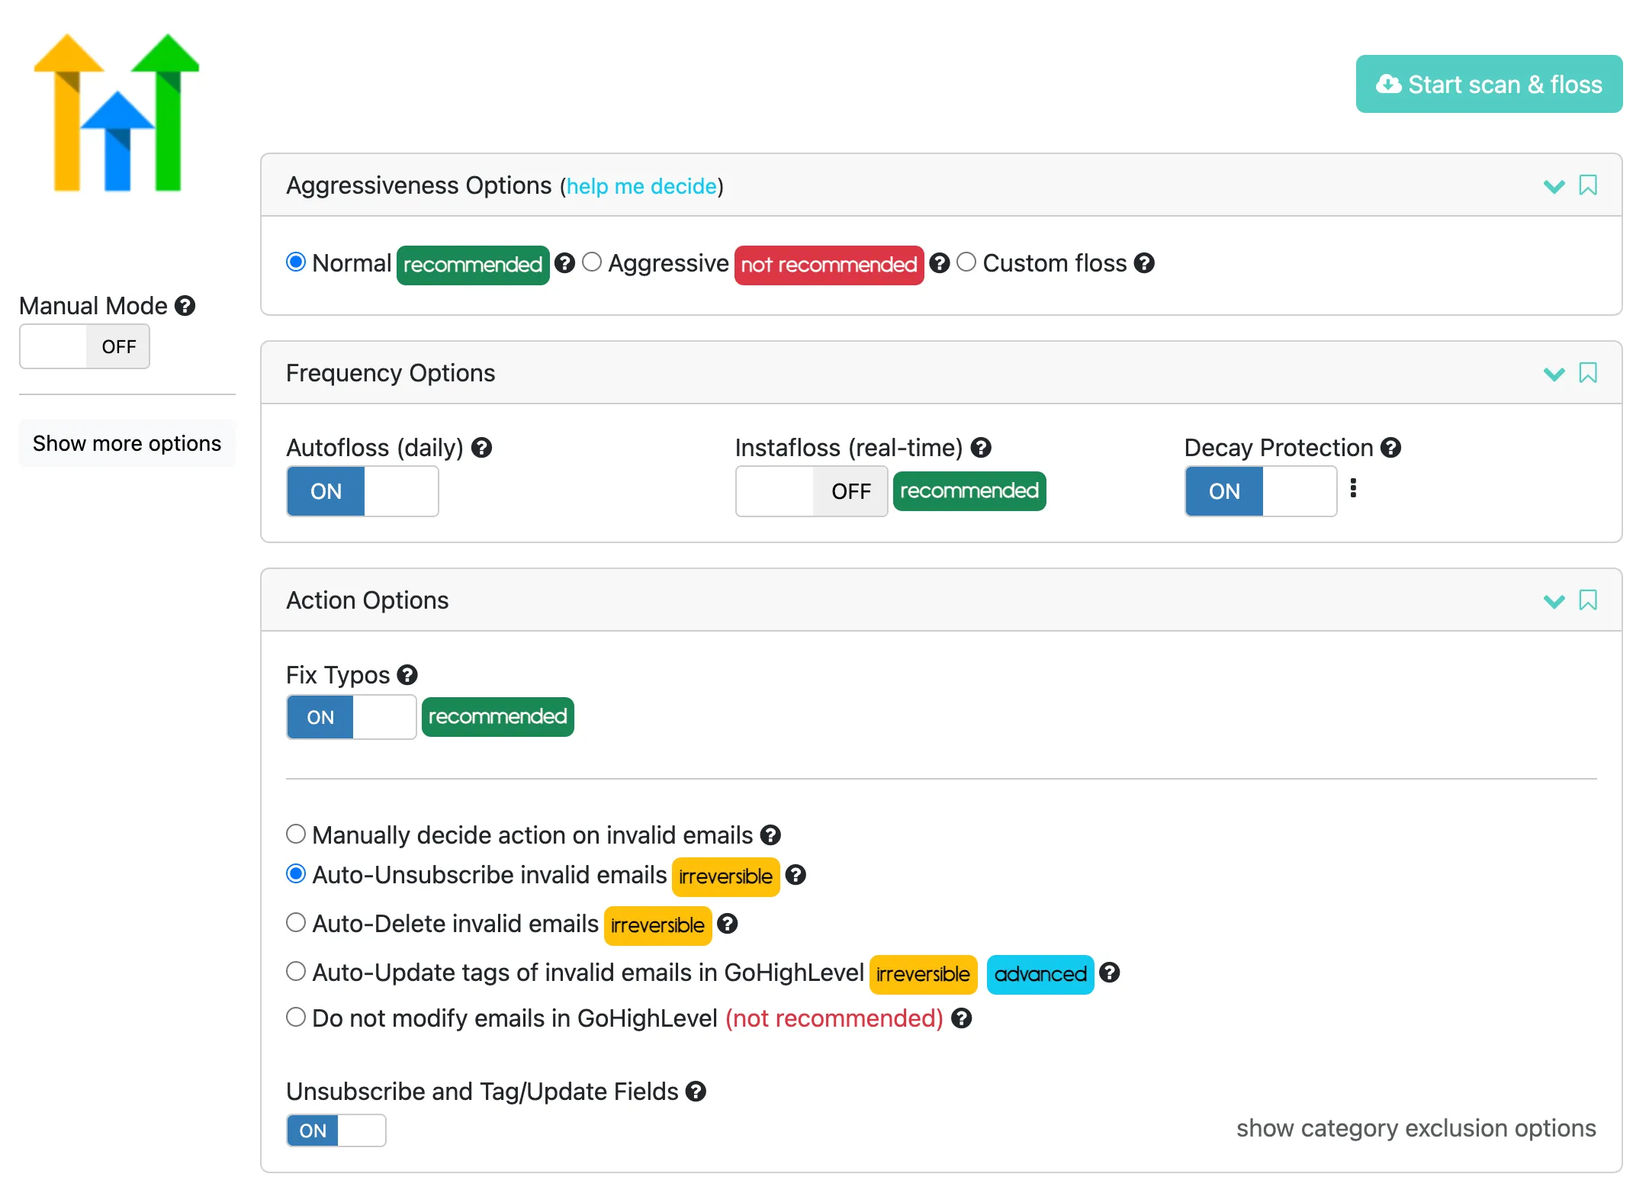Image resolution: width=1649 pixels, height=1193 pixels.
Task: Select Auto-Update tags of invalid emails option
Action: pyautogui.click(x=296, y=971)
